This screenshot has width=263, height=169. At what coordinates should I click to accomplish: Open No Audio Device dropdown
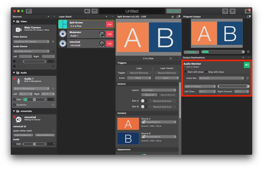coord(31,51)
